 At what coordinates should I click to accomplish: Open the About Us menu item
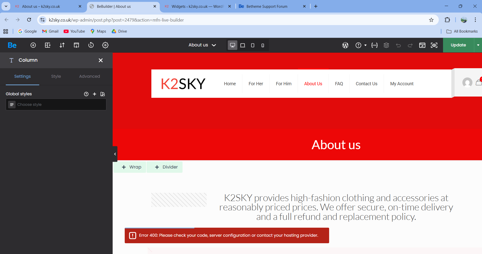[313, 84]
